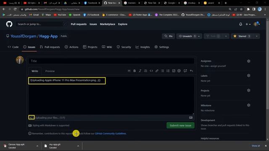Open the Assignees gear settings

[248, 61]
